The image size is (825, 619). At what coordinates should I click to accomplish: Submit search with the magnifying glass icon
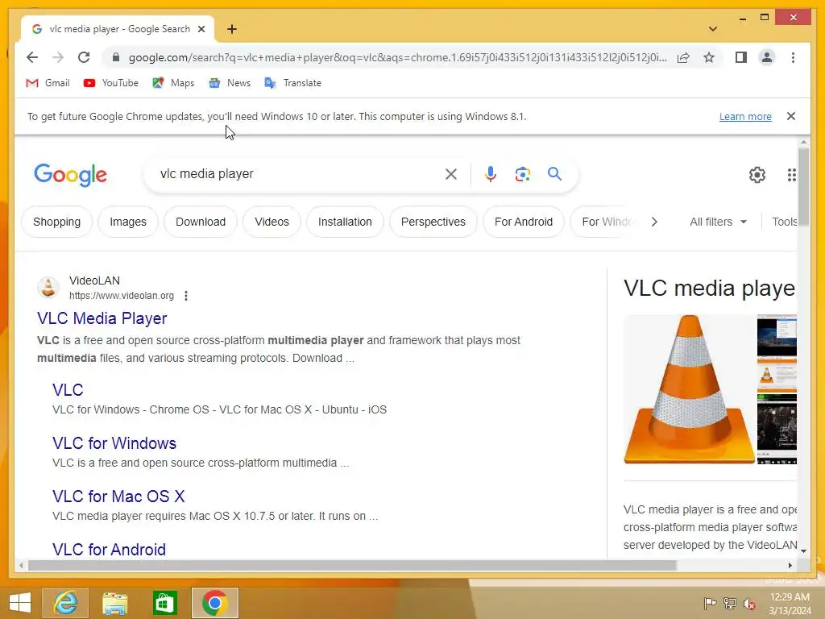tap(554, 174)
